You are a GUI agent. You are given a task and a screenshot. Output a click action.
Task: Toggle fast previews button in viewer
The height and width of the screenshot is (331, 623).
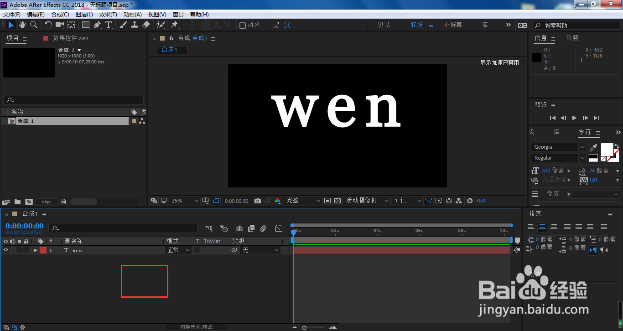(439, 201)
